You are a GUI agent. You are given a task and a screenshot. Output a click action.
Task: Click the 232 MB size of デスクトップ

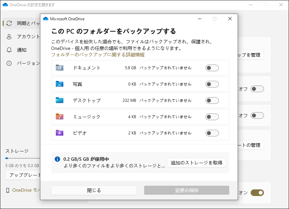click(x=129, y=101)
